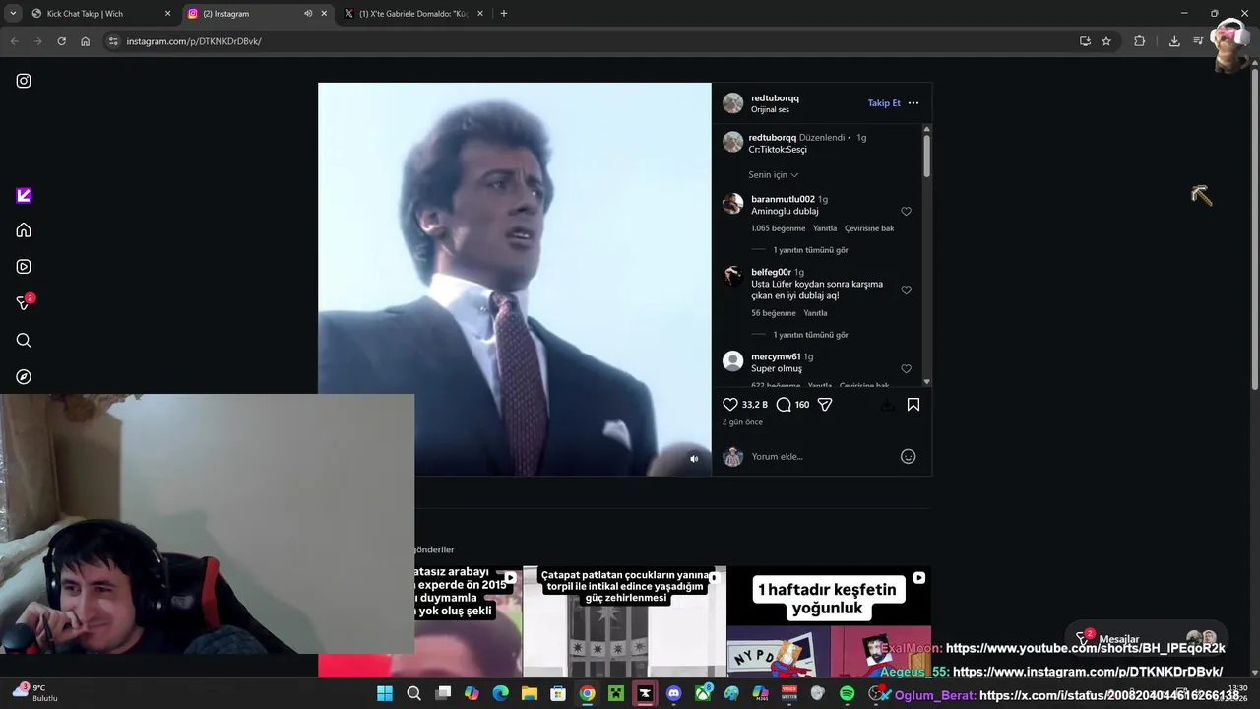Open the Kick app icon in sidebar

(24, 195)
